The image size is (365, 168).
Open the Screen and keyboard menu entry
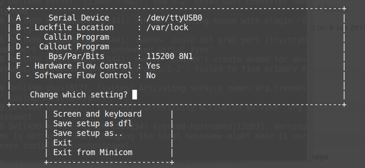[97, 114]
